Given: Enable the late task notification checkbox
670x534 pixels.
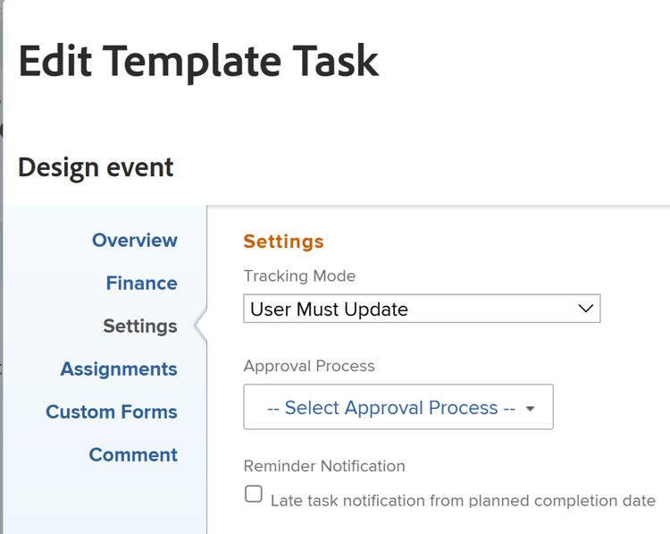Looking at the screenshot, I should pyautogui.click(x=254, y=494).
